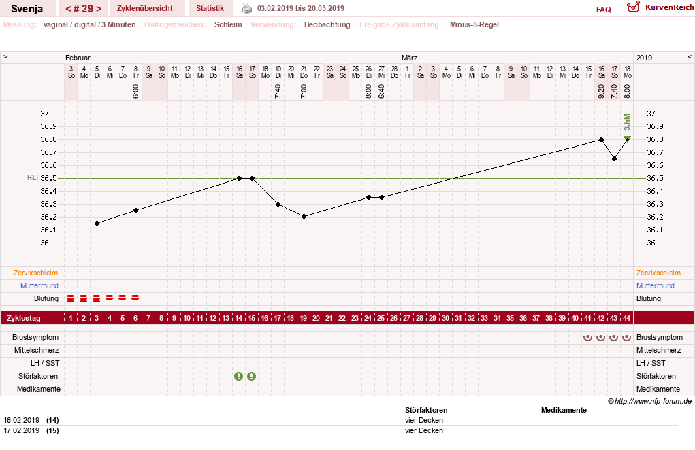The width and height of the screenshot is (695, 450).
Task: Click the left Mittelschmerz row label
Action: 37,351
